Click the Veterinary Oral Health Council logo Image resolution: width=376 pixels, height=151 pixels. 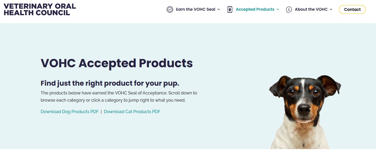(40, 9)
